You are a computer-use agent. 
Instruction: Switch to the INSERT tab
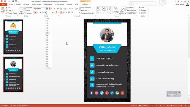(x=18, y=4)
